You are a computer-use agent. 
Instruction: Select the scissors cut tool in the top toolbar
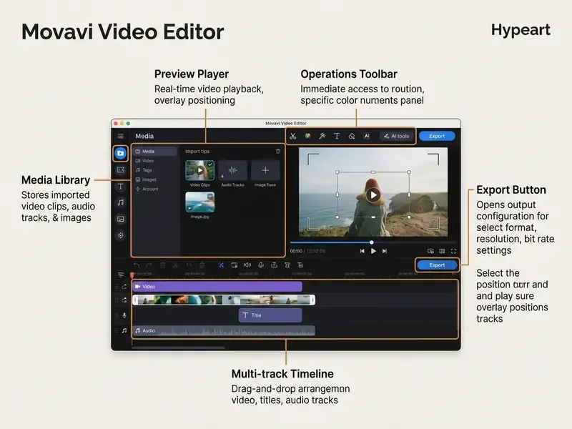pos(293,136)
